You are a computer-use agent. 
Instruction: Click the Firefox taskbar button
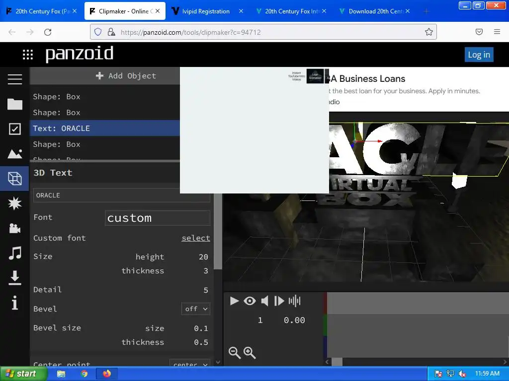pyautogui.click(x=107, y=374)
